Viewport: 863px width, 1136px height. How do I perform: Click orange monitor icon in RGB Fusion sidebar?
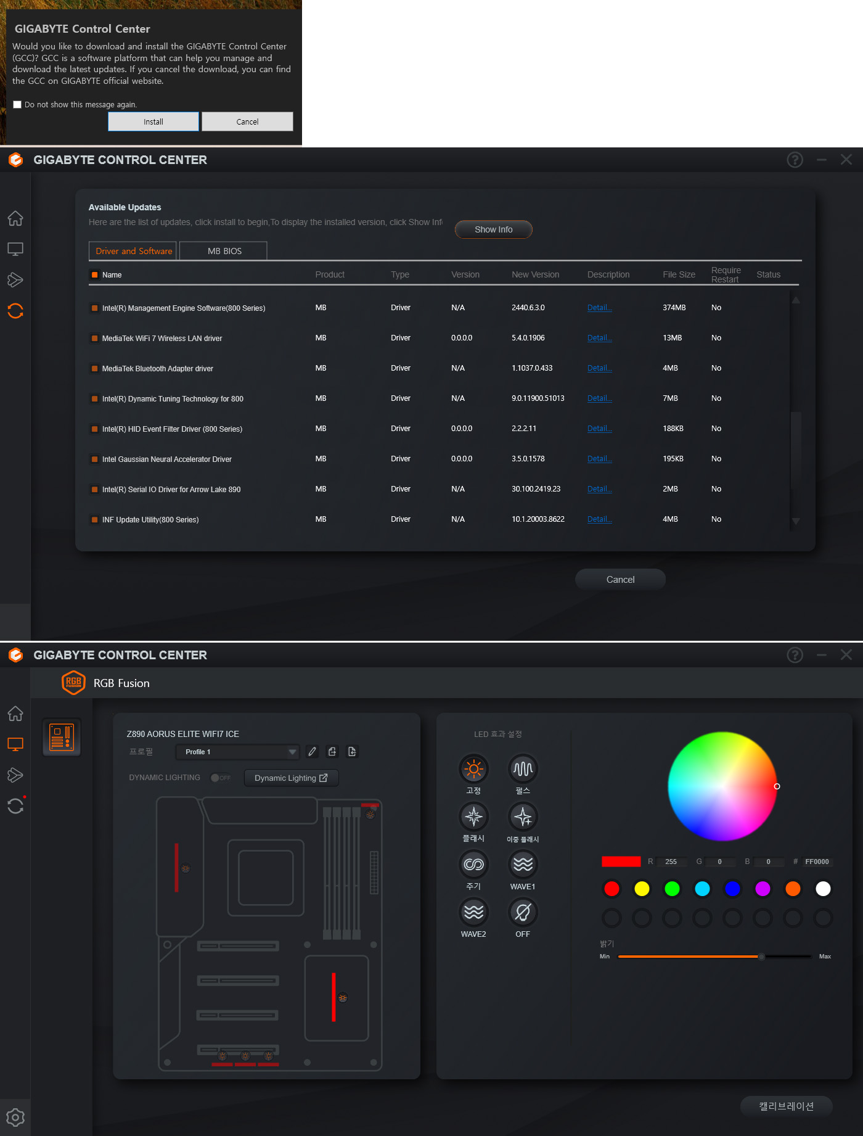(x=15, y=744)
